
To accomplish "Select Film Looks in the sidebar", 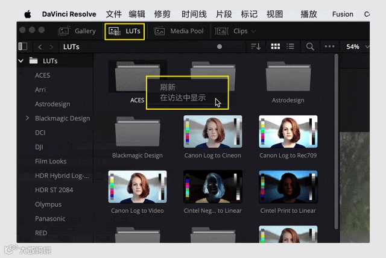I will coord(51,162).
